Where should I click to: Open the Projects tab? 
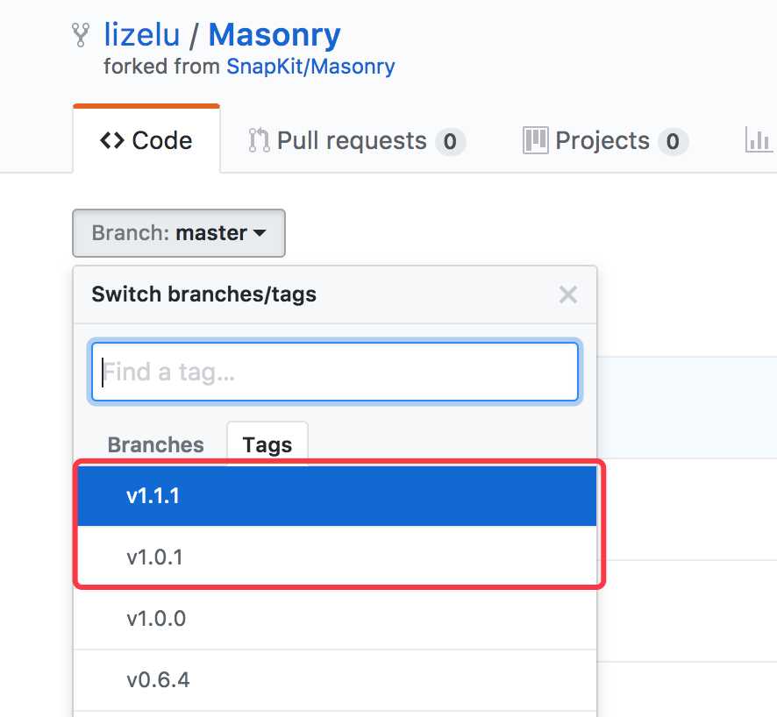coord(605,140)
